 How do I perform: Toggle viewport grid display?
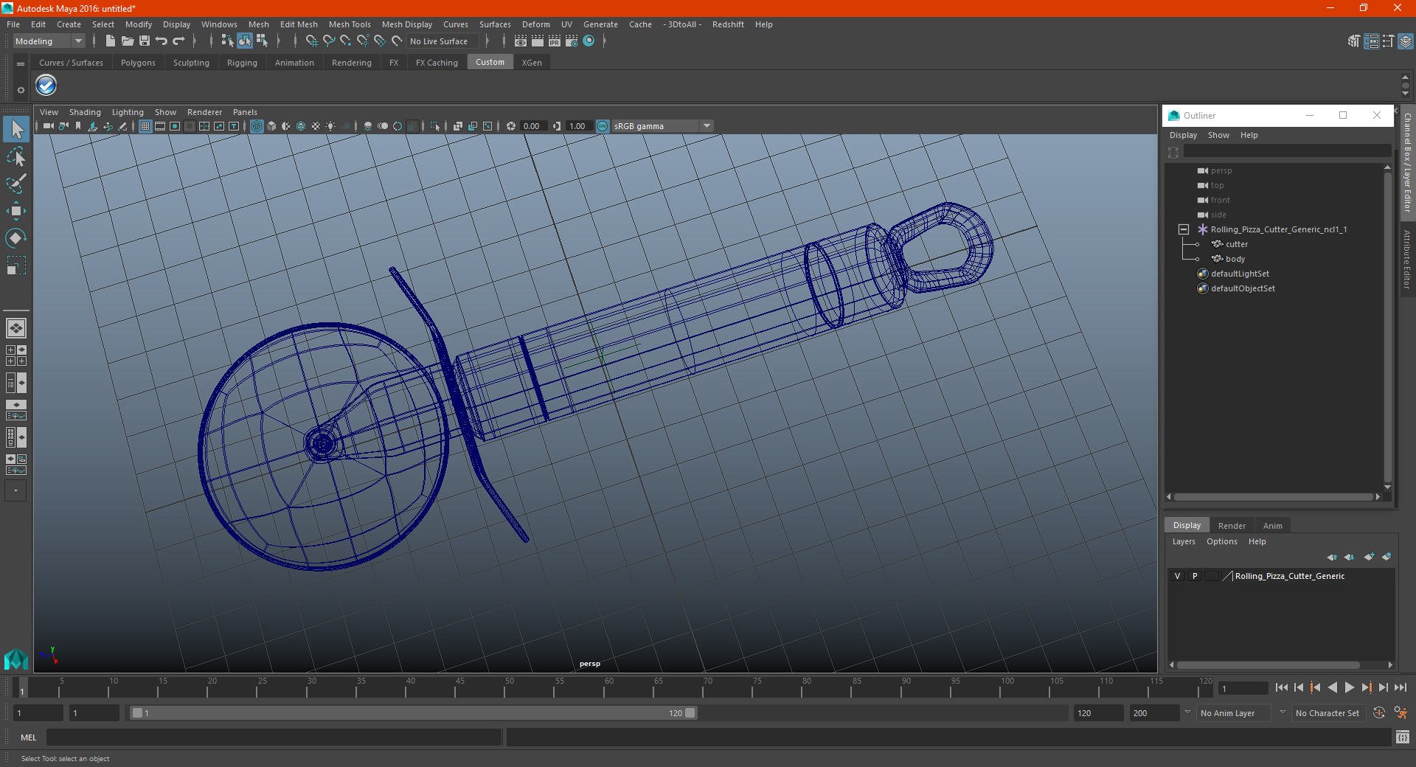coord(145,126)
